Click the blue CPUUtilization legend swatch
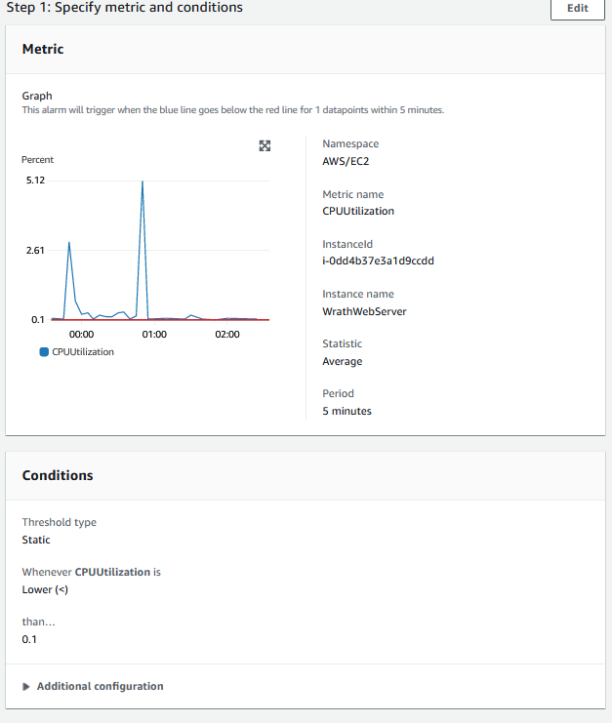This screenshot has width=612, height=723. click(x=44, y=352)
